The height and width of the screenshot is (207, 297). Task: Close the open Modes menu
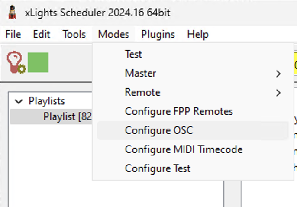(x=113, y=34)
